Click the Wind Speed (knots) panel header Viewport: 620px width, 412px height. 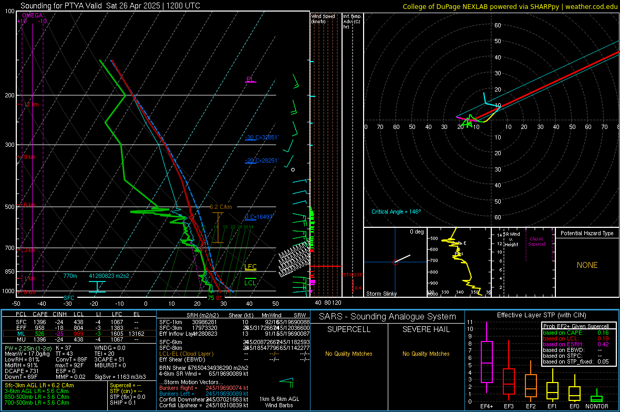323,18
